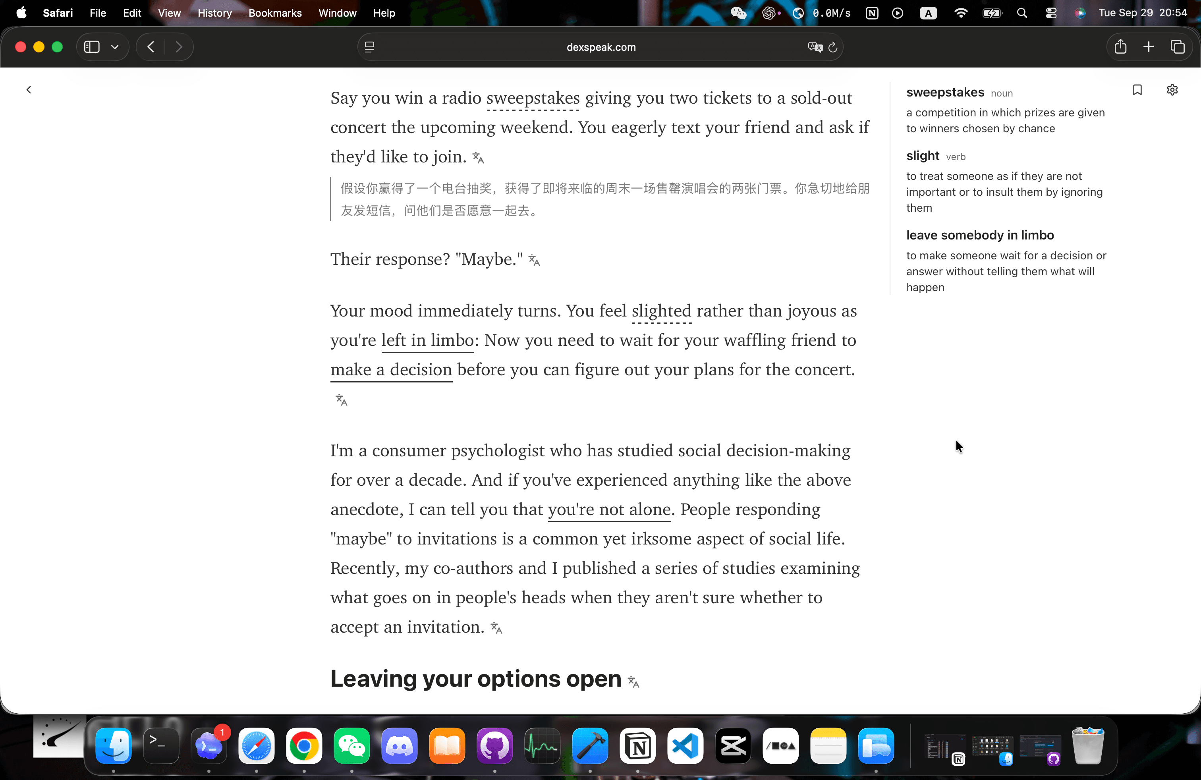Open the Bookmarks menu
The width and height of the screenshot is (1201, 780).
275,13
